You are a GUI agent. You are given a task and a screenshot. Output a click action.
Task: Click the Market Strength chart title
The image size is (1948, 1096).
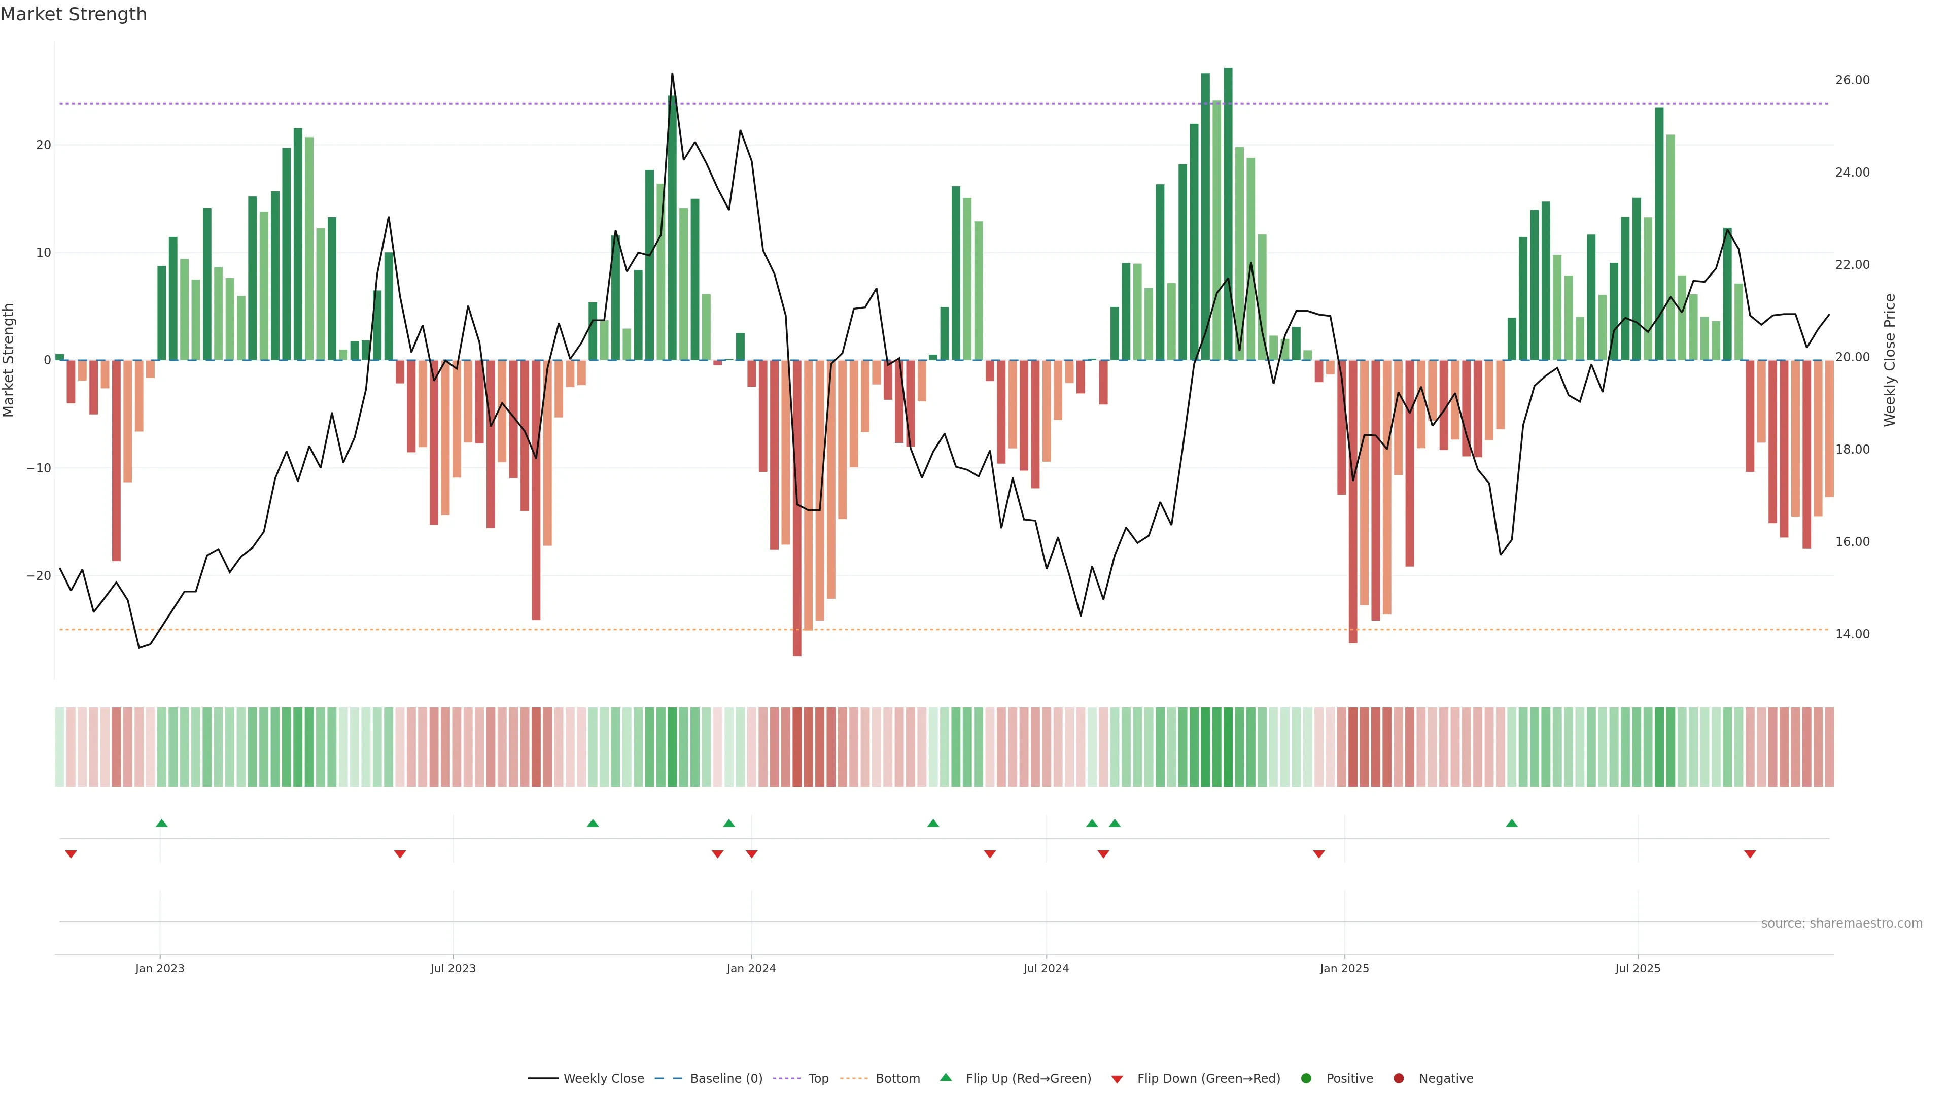click(x=74, y=14)
